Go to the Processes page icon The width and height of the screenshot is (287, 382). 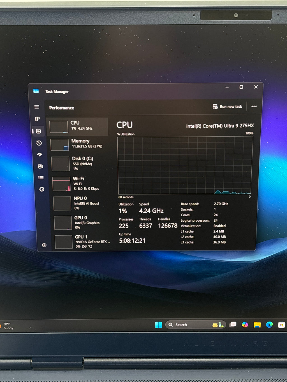tap(37, 119)
